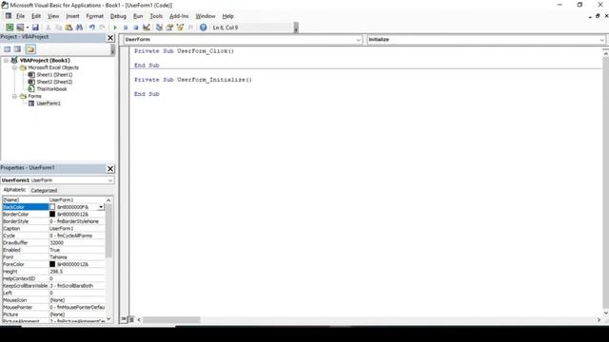This screenshot has height=342, width=609.
Task: Open the BackColor value dropdown arrow
Action: (101, 207)
